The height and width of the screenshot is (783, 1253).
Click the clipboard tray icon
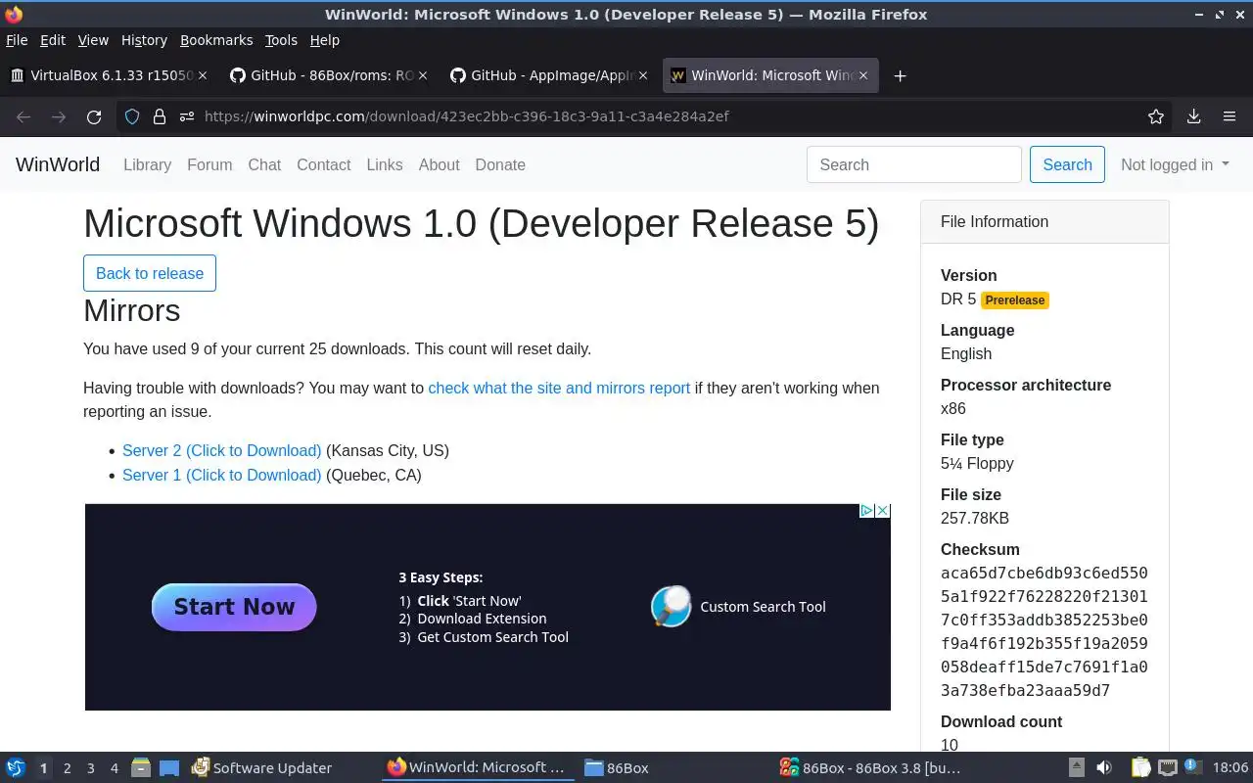click(1140, 767)
